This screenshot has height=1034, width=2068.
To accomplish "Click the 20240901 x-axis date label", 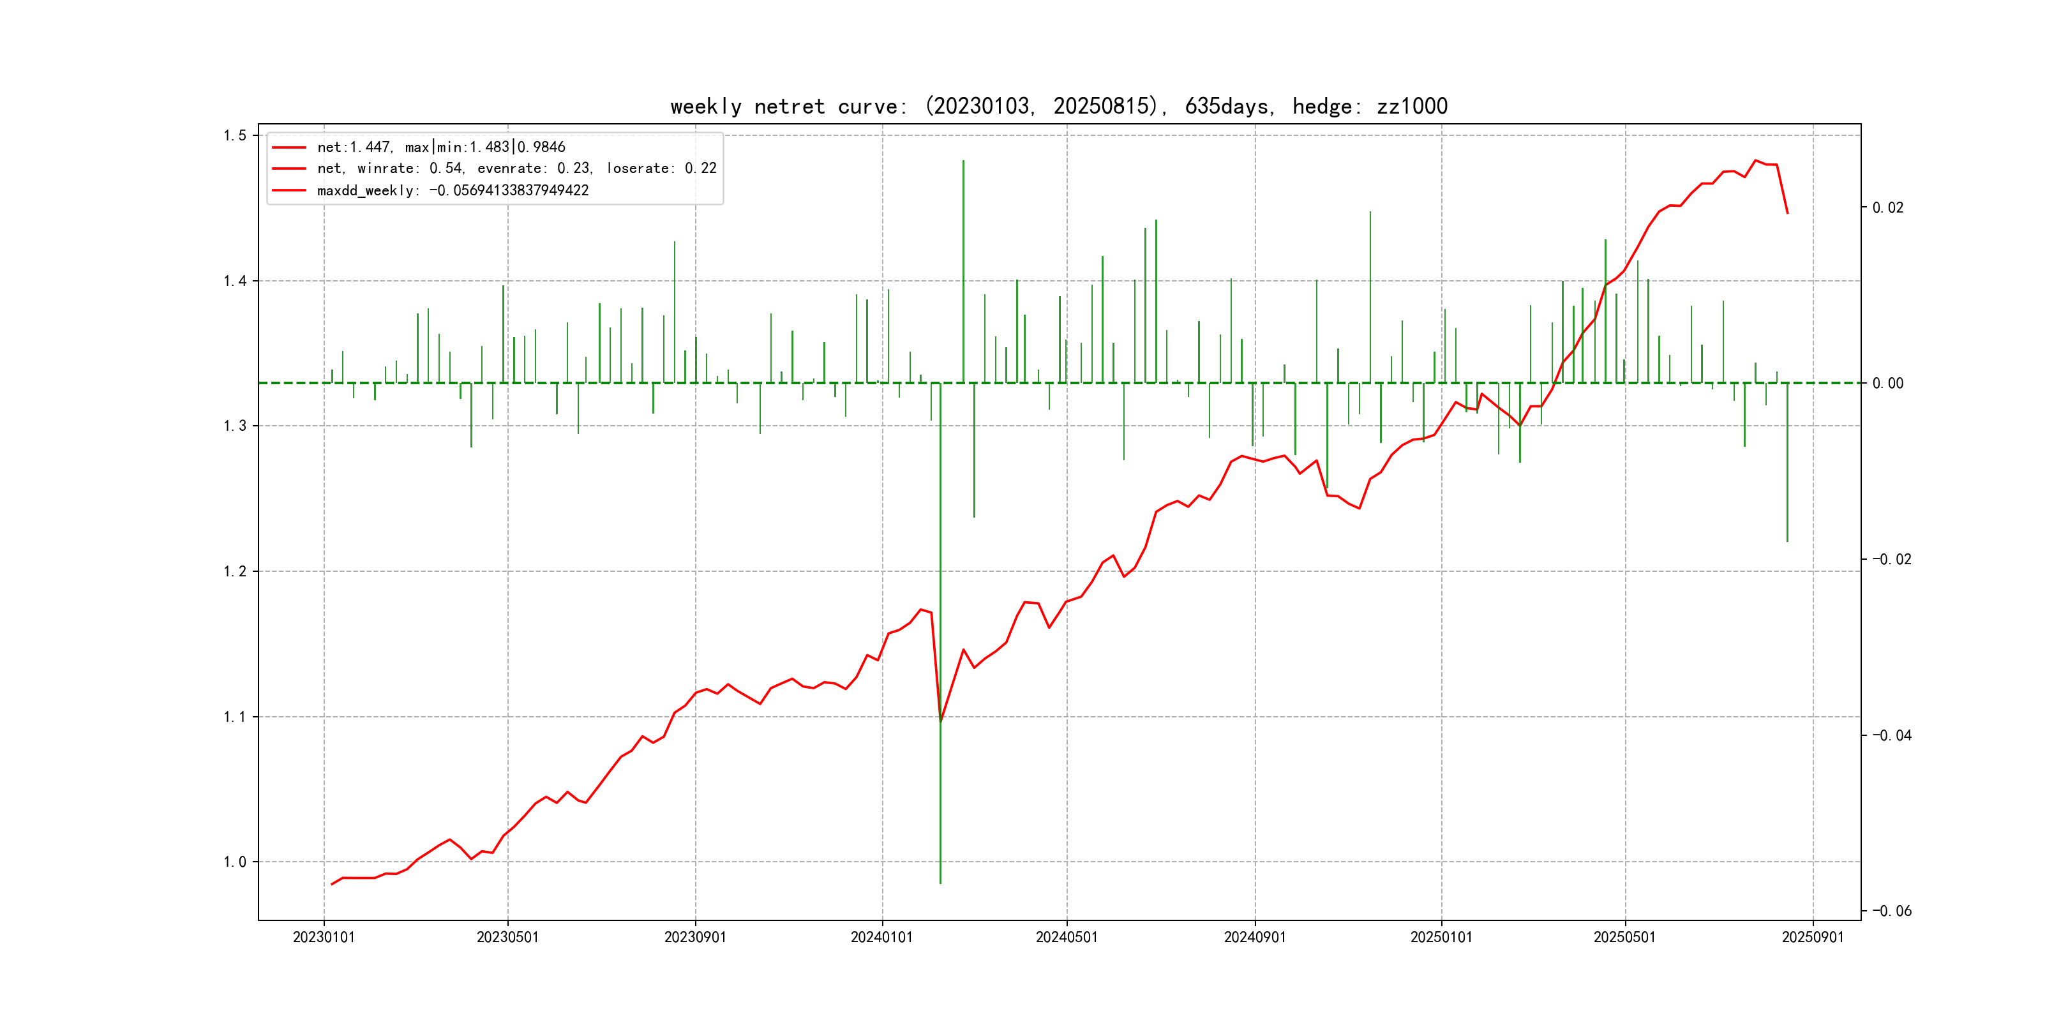I will (x=1255, y=937).
